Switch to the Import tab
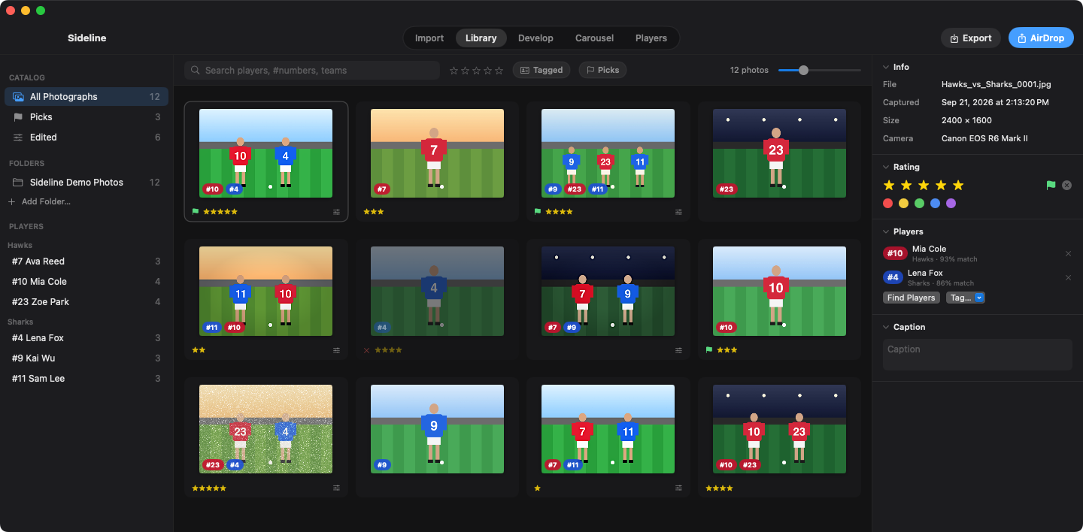The height and width of the screenshot is (532, 1083). (x=429, y=38)
